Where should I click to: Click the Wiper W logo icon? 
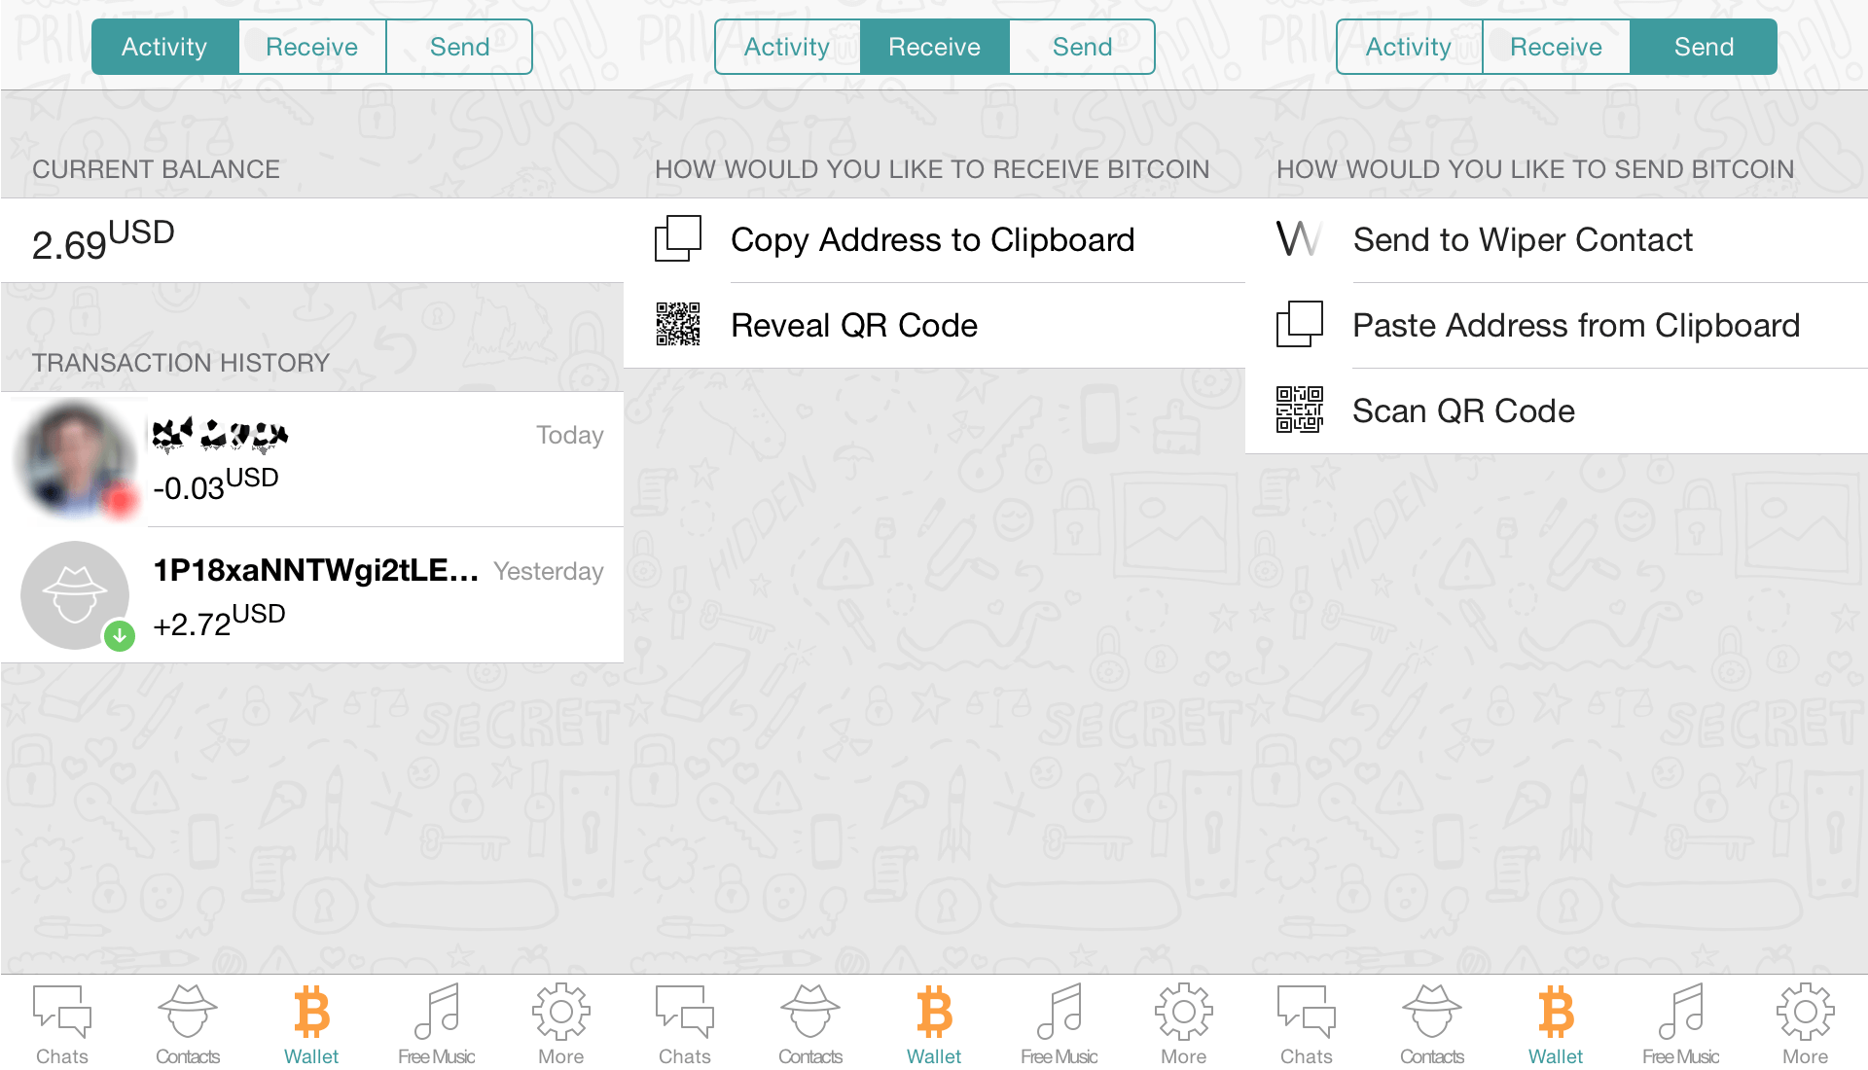coord(1299,239)
